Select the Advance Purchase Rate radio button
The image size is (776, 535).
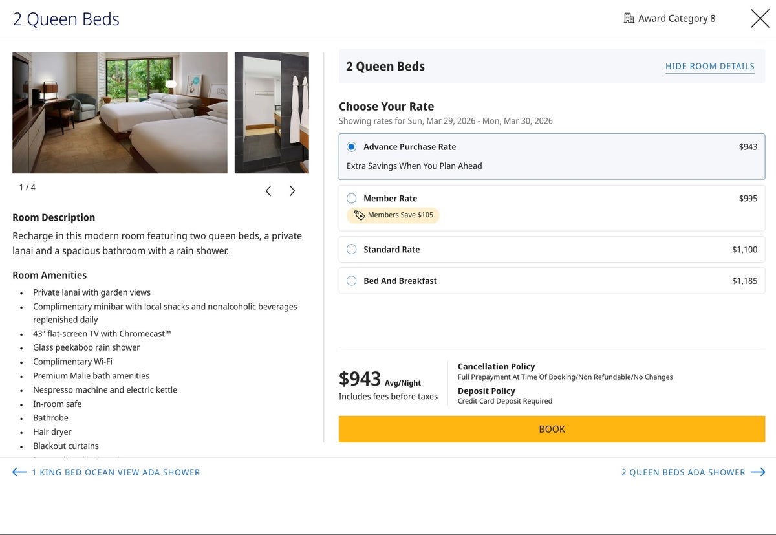(x=352, y=147)
